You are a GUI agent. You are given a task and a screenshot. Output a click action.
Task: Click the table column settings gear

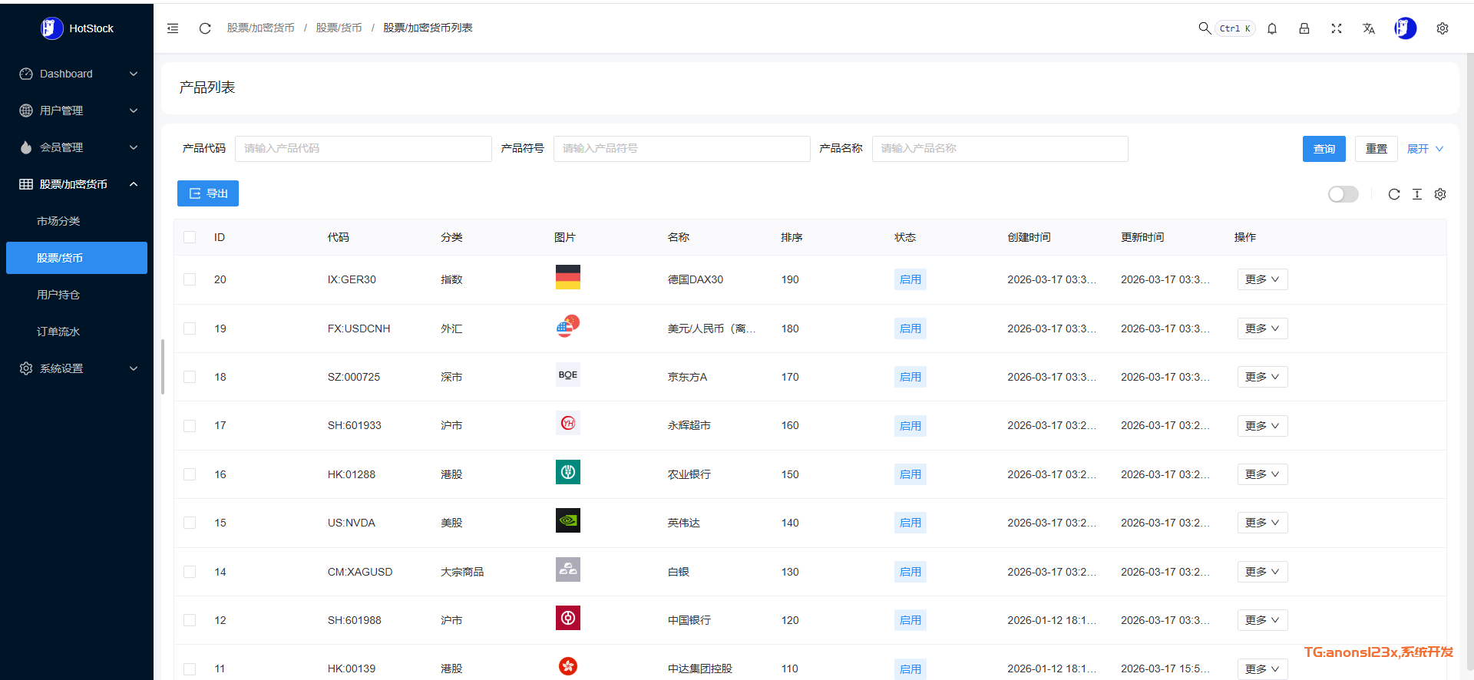pos(1440,194)
